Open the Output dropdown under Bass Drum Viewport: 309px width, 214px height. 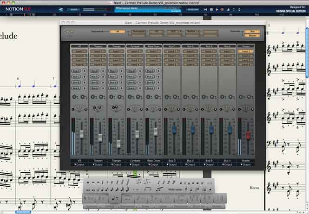click(153, 165)
